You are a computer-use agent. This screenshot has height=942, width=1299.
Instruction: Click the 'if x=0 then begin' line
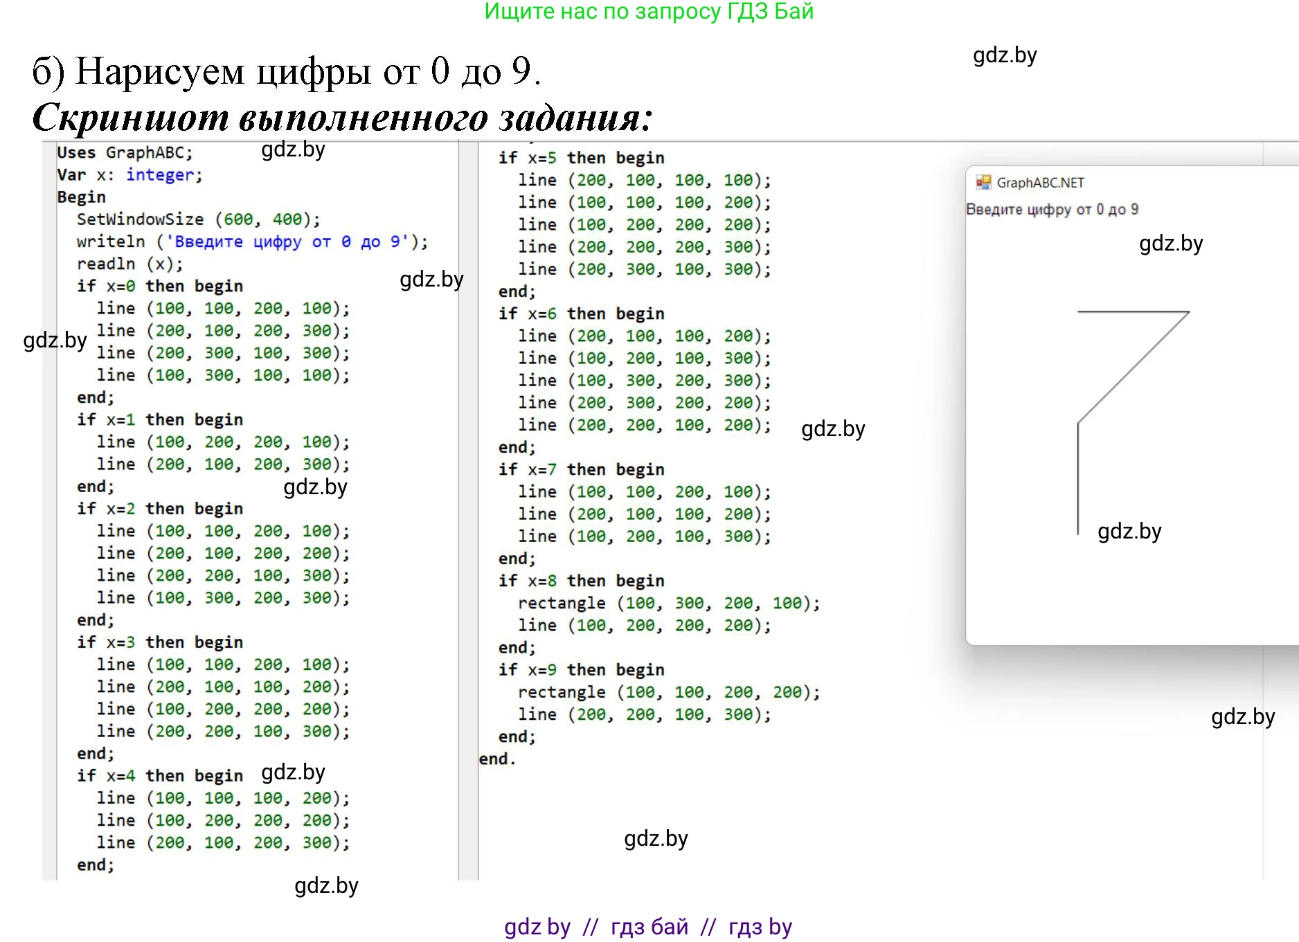160,286
